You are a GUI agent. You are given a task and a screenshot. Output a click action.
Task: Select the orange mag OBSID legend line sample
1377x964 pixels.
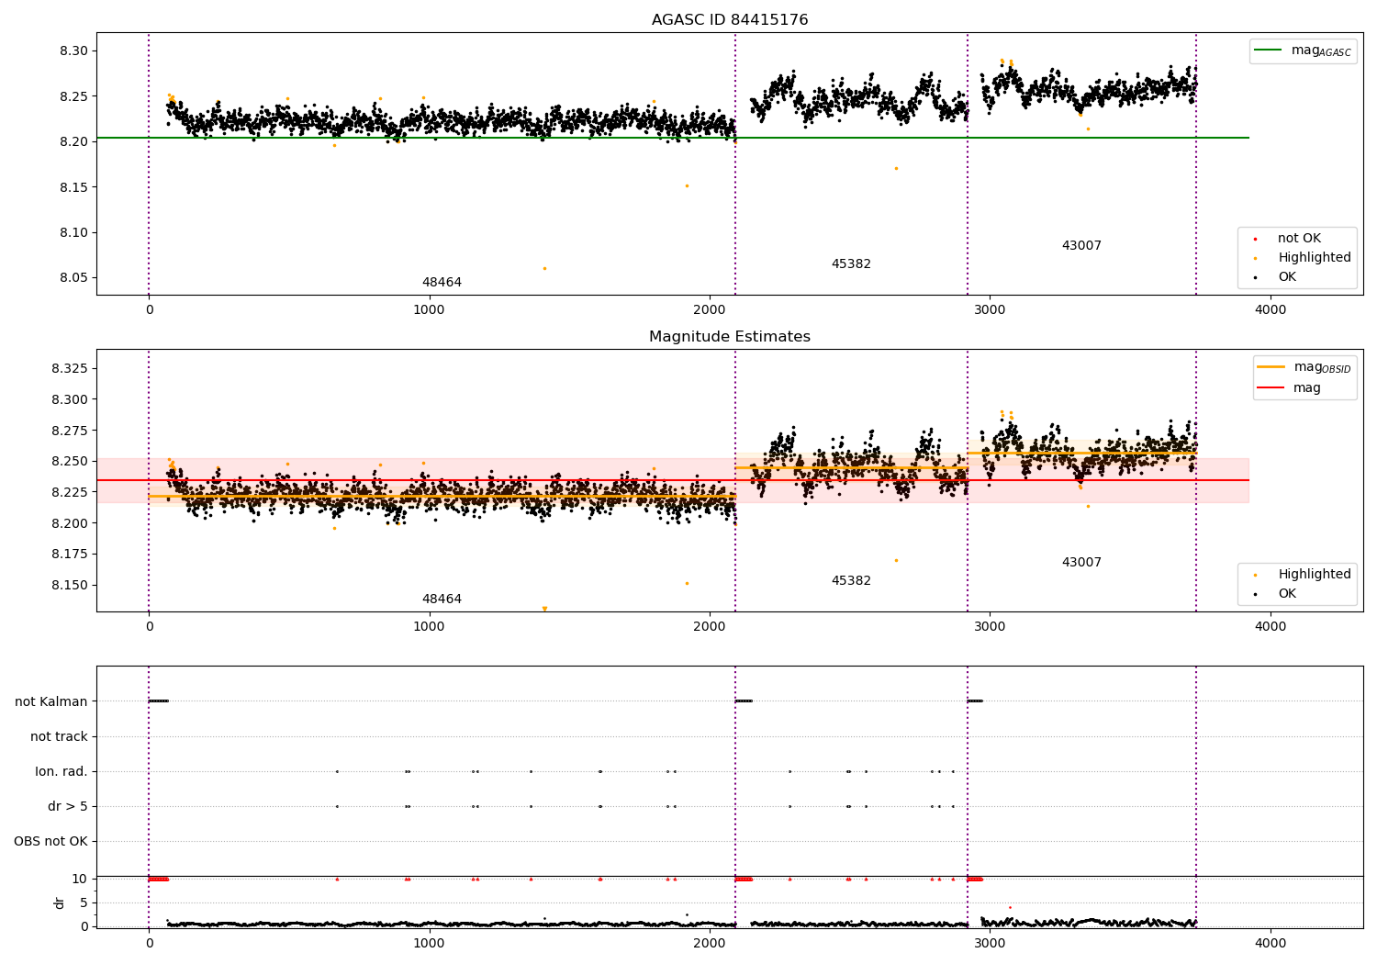tap(1271, 367)
